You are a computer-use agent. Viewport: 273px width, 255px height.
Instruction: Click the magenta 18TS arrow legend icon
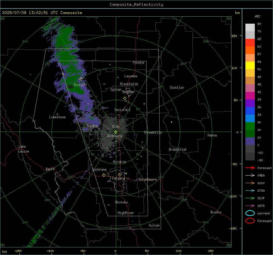pyautogui.click(x=250, y=206)
